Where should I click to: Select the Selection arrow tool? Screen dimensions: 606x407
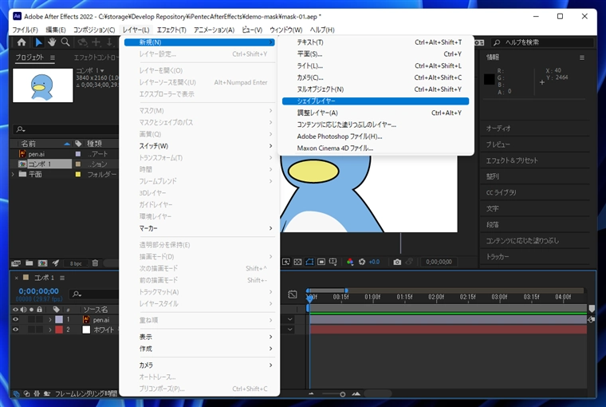[x=38, y=42]
